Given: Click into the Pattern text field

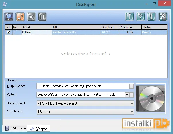Looking at the screenshot, I should click(80, 95).
